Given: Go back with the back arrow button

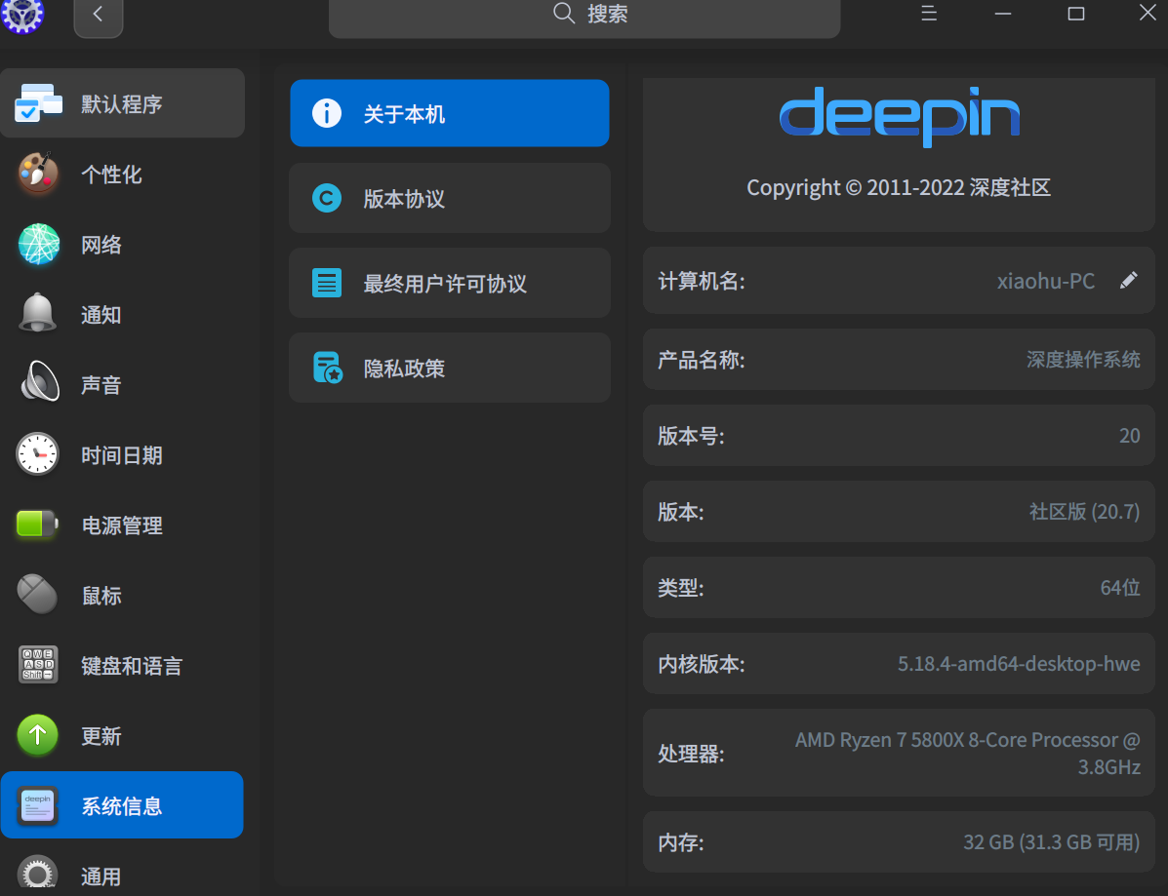Looking at the screenshot, I should pos(98,14).
